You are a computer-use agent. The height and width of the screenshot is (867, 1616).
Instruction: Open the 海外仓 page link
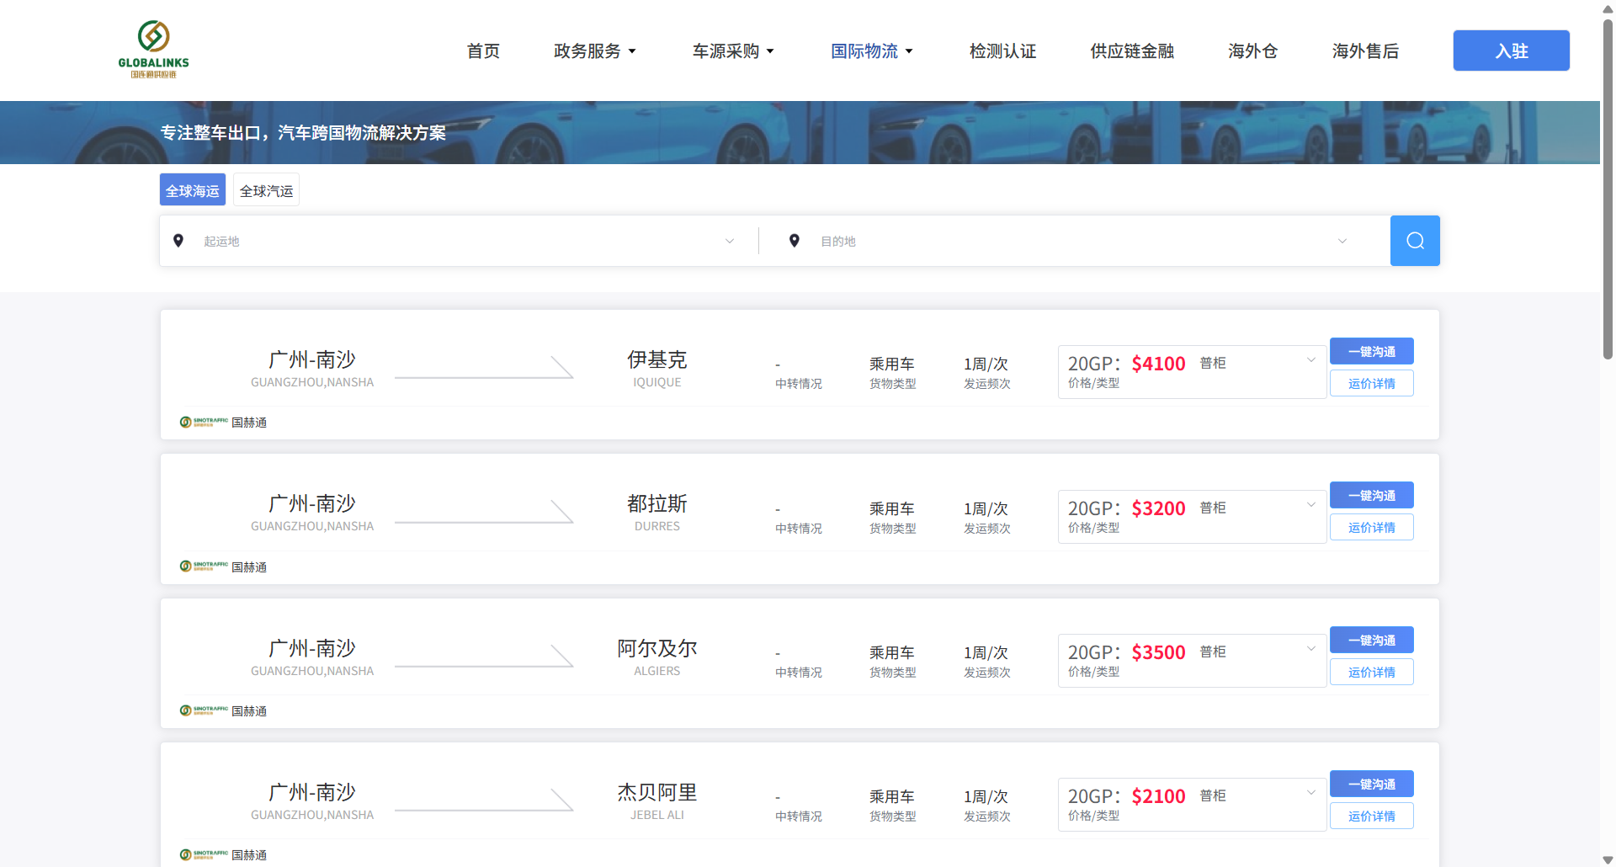point(1252,51)
